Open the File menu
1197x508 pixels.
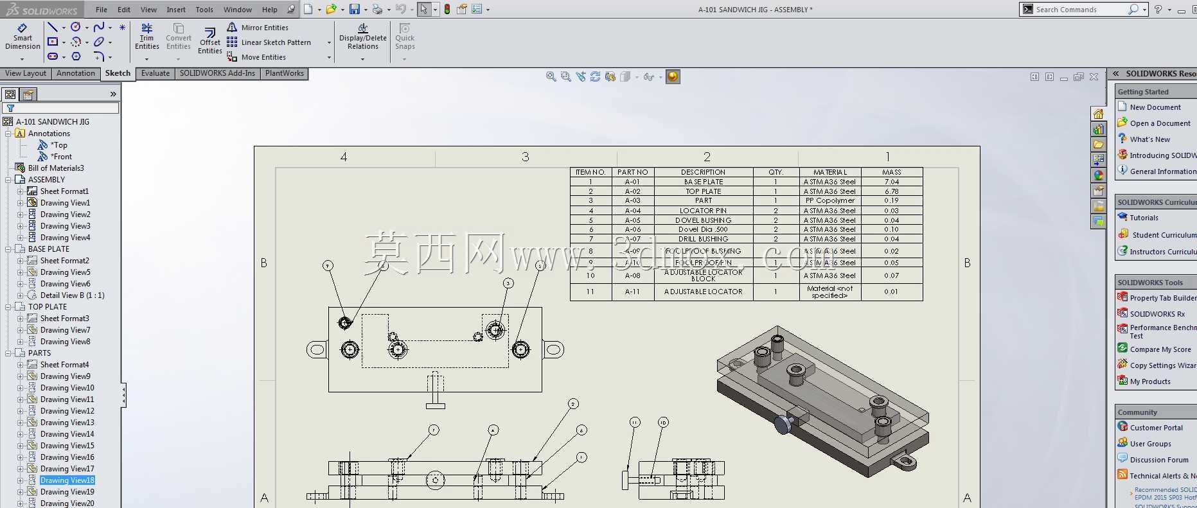point(102,10)
